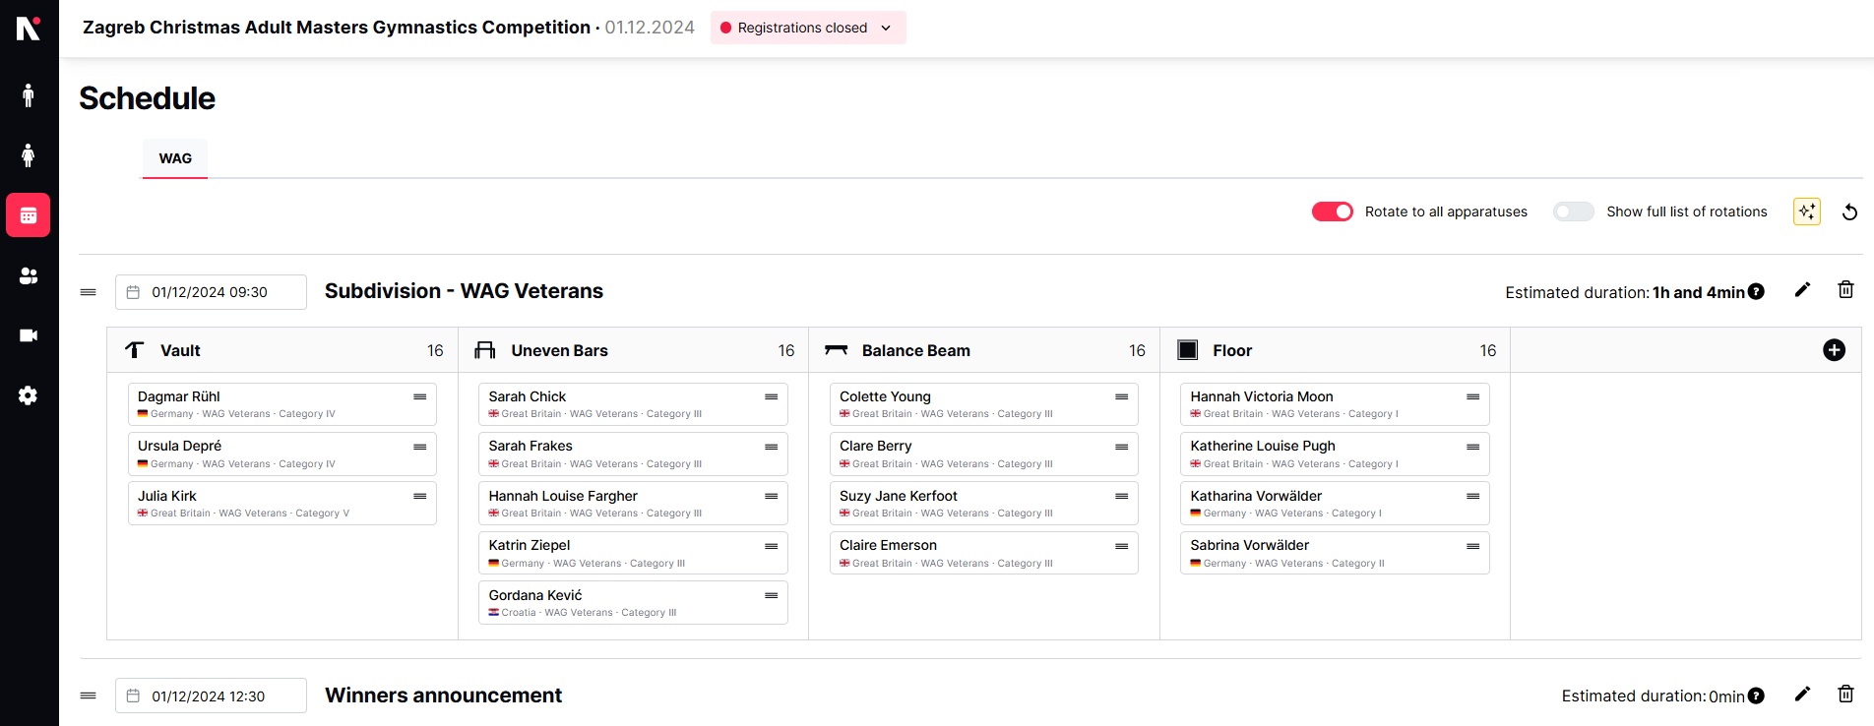Click the Sarah Chick gymnast card

[x=620, y=404]
